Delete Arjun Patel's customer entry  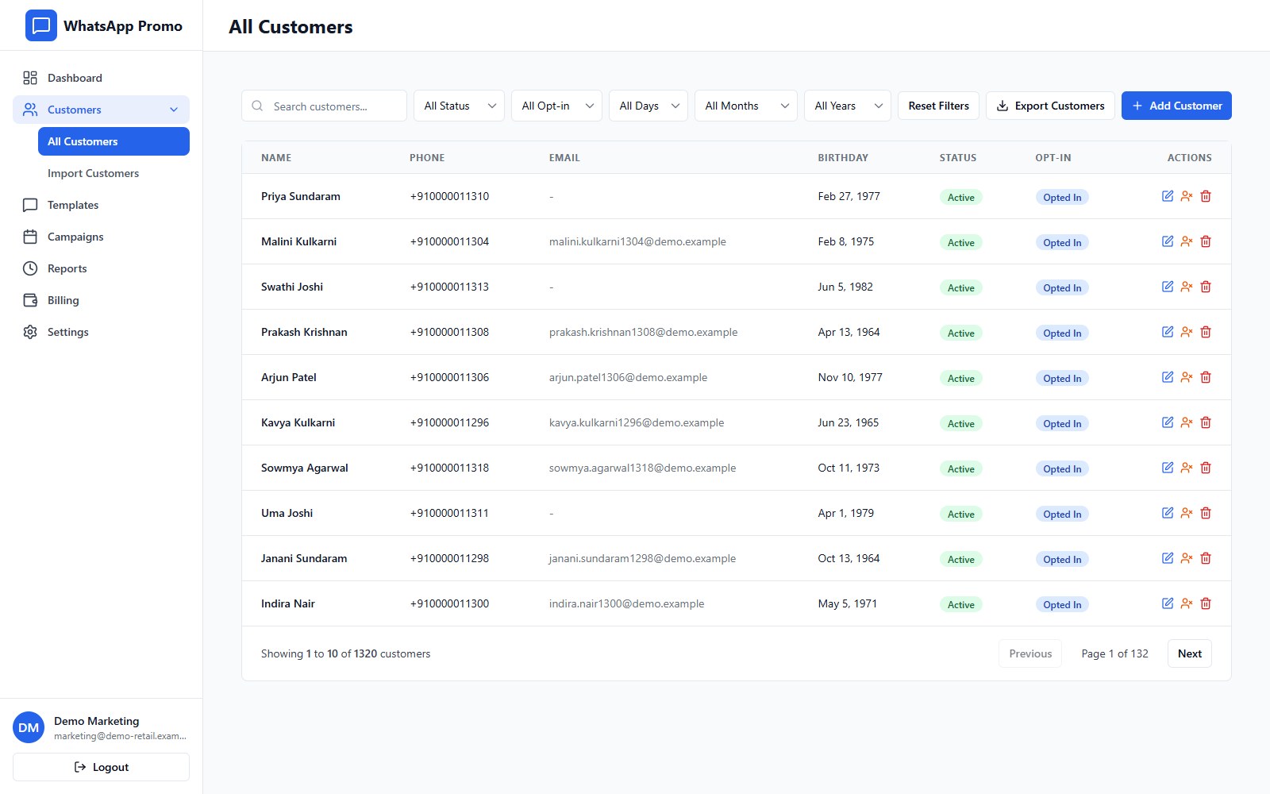[x=1206, y=377]
